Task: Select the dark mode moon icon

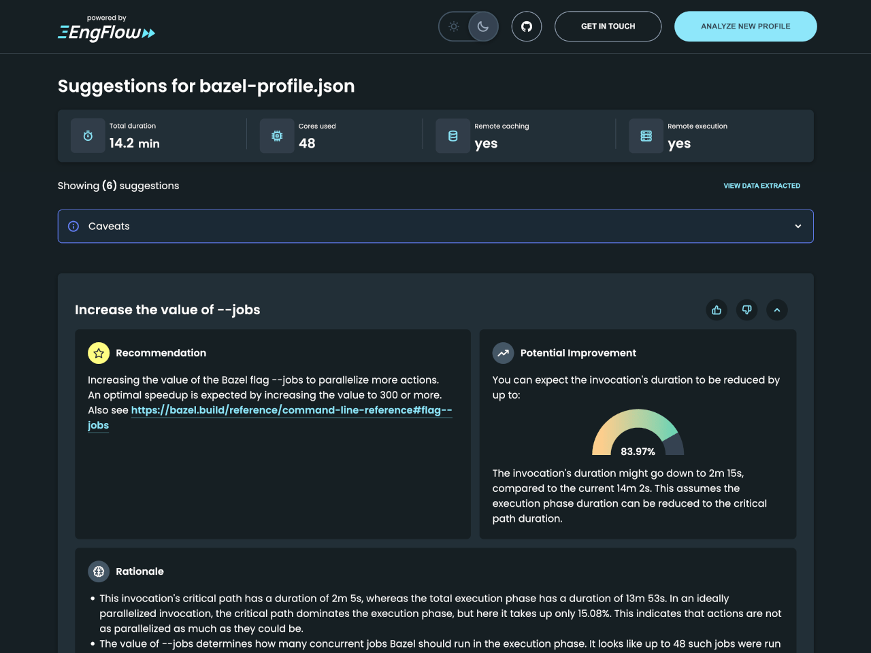Action: point(482,26)
